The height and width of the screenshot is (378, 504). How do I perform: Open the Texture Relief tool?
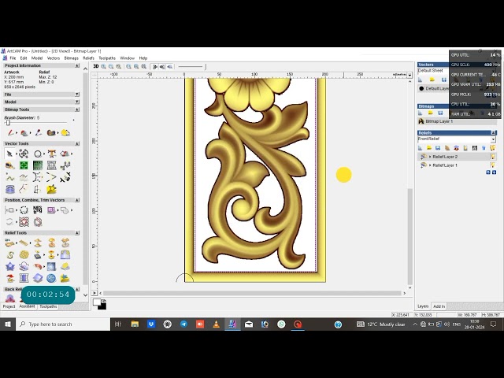(x=24, y=255)
